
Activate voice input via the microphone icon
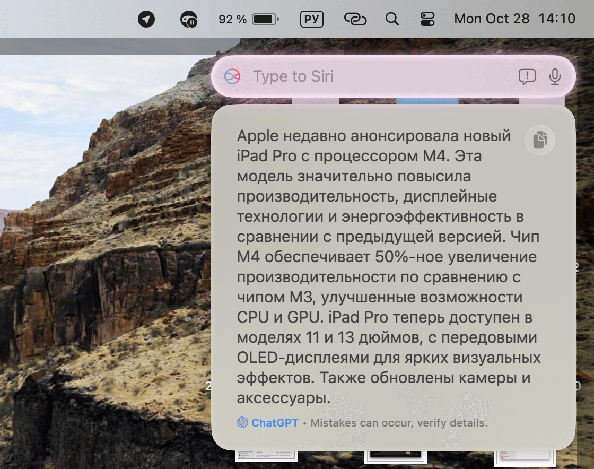555,76
